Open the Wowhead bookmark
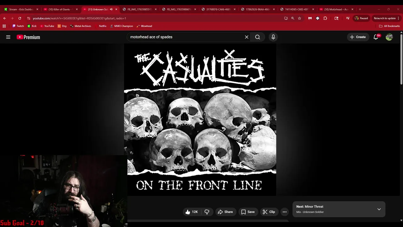Screen dimensions: 403x227 tap(144, 26)
